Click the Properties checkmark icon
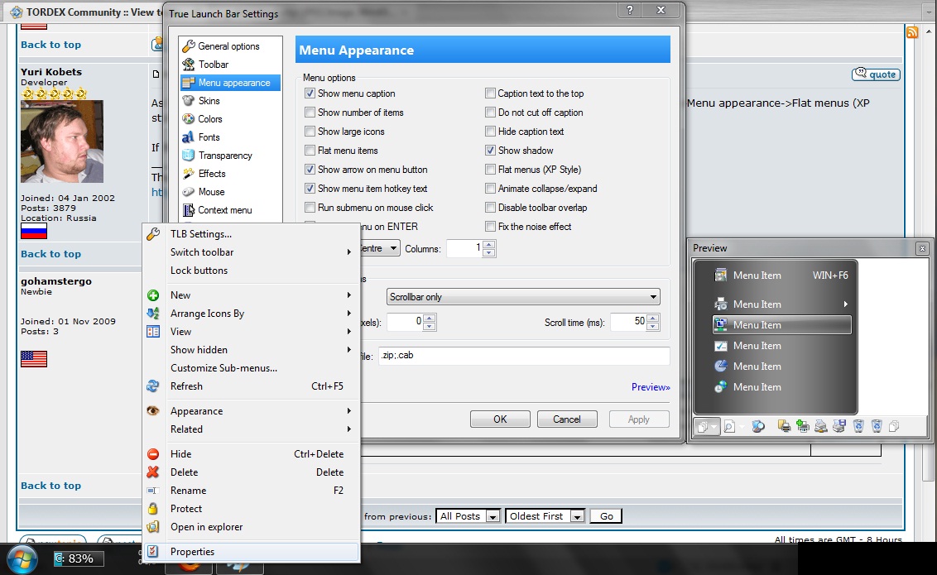937x575 pixels. (153, 552)
